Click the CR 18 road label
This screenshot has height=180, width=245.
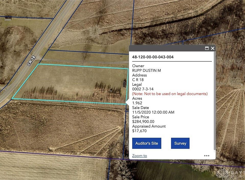pyautogui.click(x=31, y=61)
